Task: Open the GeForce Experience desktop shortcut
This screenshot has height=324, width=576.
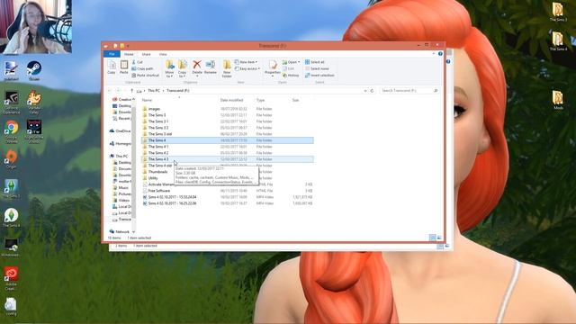Action: click(12, 103)
